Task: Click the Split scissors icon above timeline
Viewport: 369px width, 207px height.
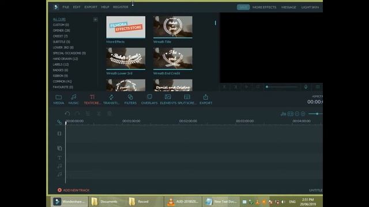Action: point(99,114)
